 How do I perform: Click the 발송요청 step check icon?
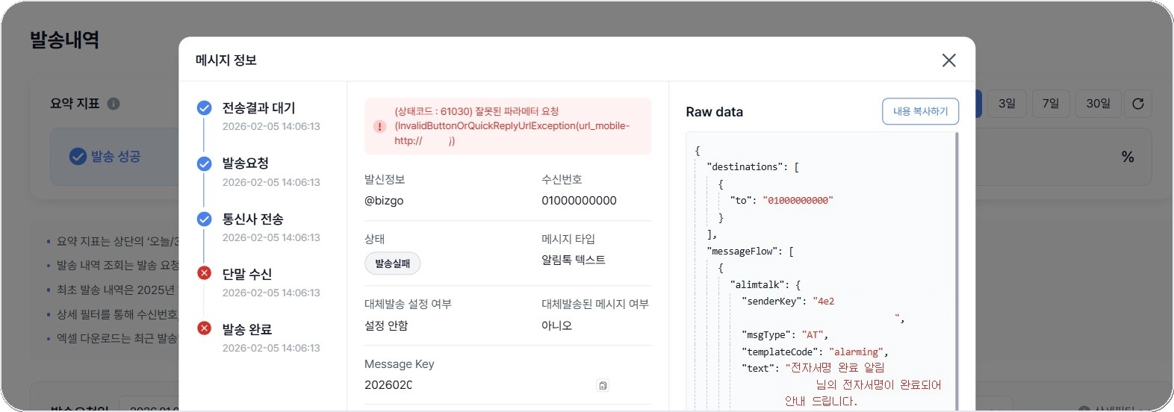click(204, 163)
